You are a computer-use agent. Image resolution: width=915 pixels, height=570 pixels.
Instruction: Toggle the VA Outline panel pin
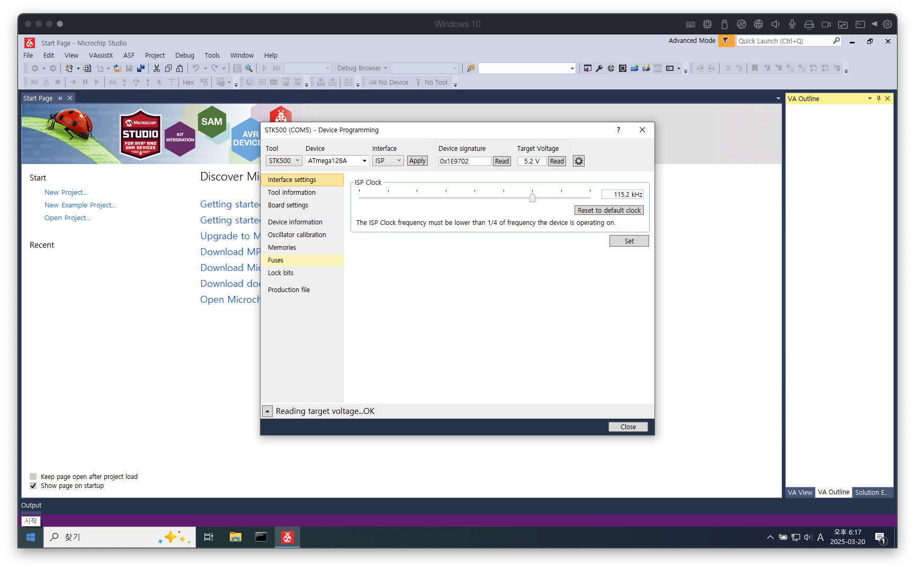coord(878,98)
